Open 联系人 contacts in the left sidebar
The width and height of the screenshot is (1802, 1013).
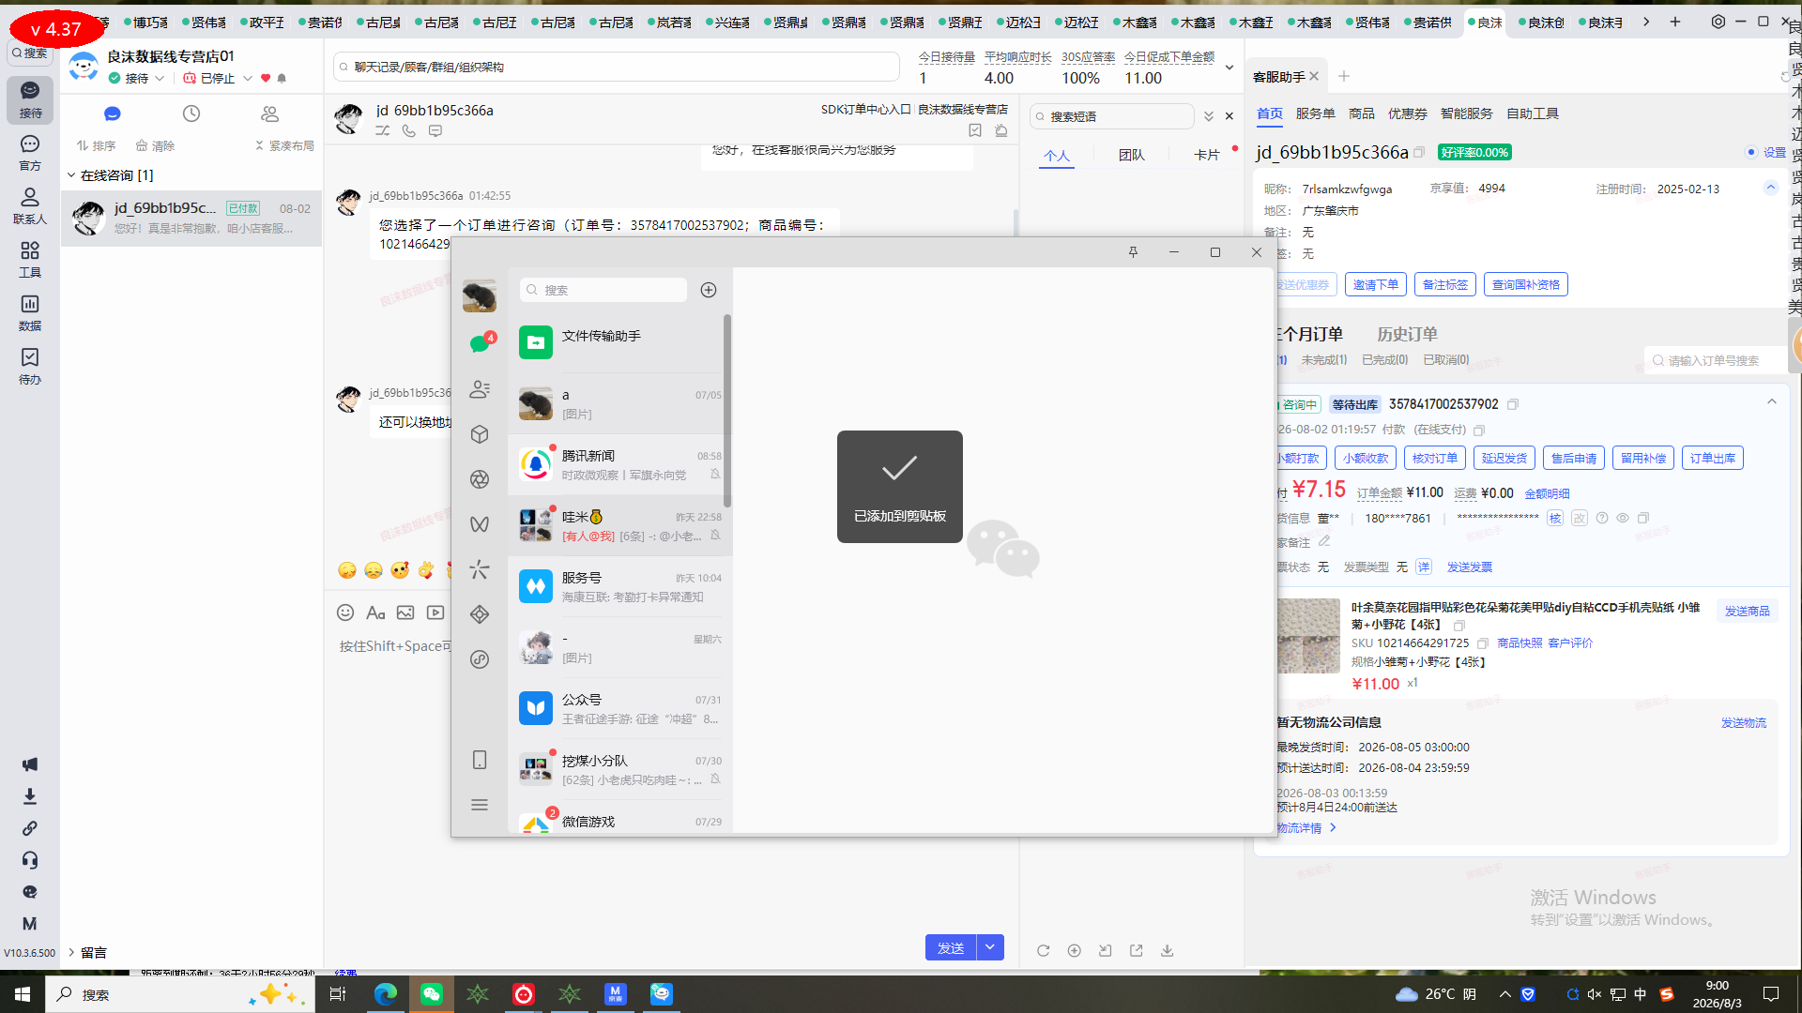(x=30, y=205)
